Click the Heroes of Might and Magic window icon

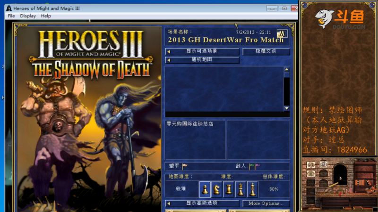9,8
